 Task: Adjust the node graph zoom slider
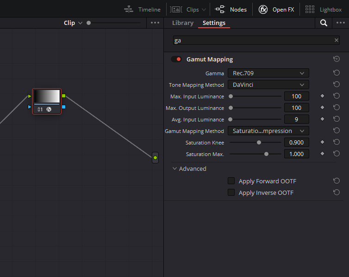(x=88, y=23)
